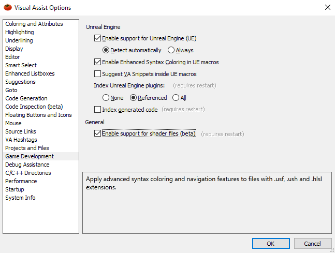Disable Enhanced Syntax Coloring in UE macros
This screenshot has width=335, height=253.
coord(97,62)
